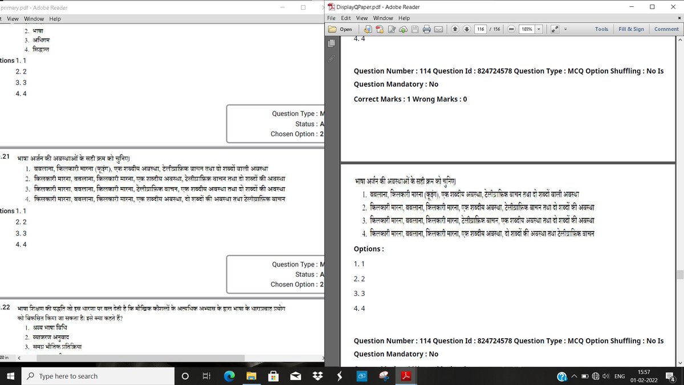Click the Cortana circle icon

(185, 376)
